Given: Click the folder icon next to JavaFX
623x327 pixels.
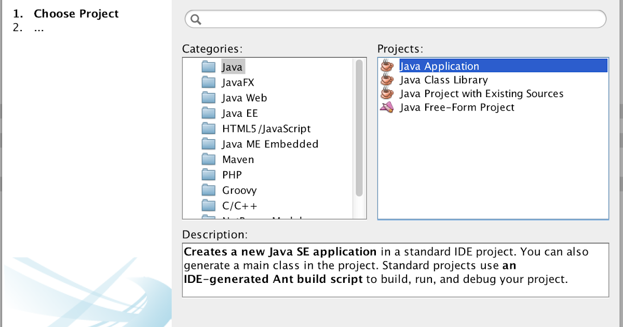Looking at the screenshot, I should point(208,82).
